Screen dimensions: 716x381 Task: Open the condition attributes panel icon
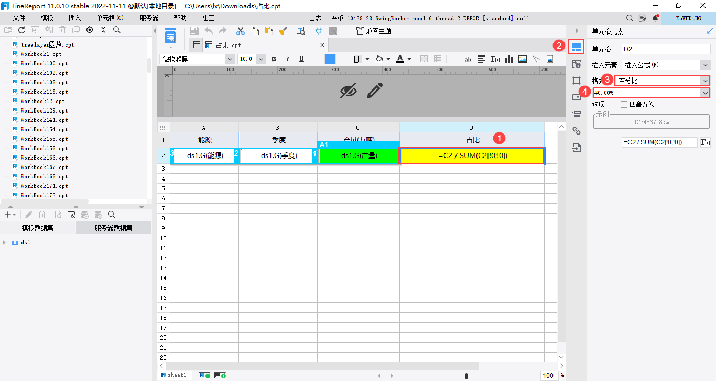click(577, 114)
